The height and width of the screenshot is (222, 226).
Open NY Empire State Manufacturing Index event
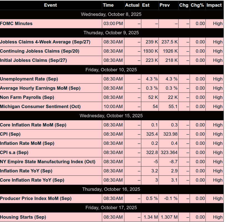click(x=47, y=162)
